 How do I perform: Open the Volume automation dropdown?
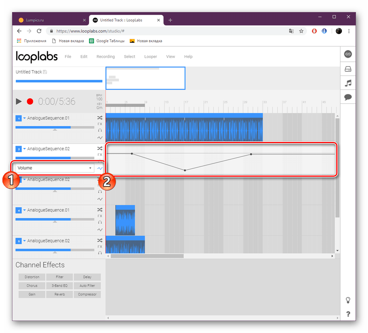(x=55, y=168)
